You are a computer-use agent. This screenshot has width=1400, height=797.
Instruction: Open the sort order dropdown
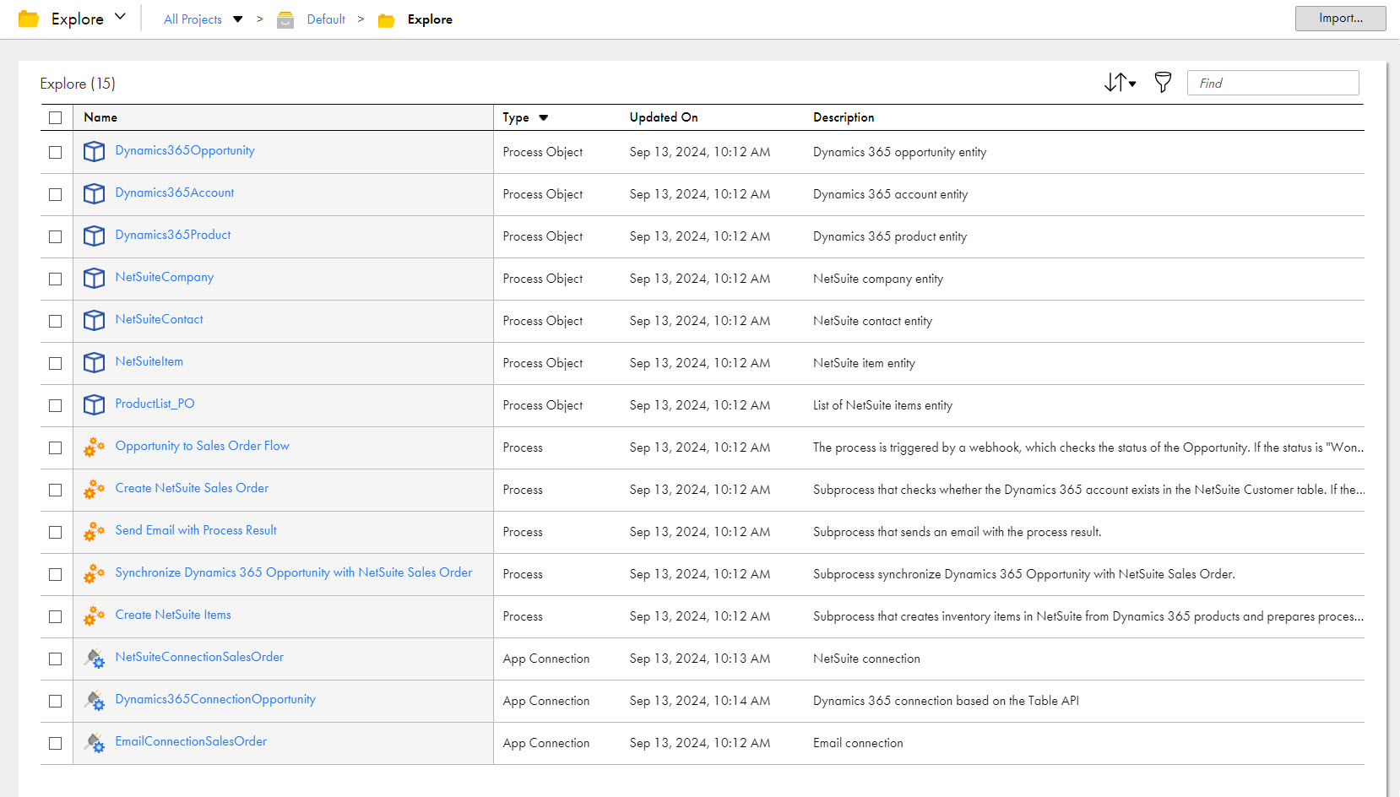pyautogui.click(x=1120, y=82)
